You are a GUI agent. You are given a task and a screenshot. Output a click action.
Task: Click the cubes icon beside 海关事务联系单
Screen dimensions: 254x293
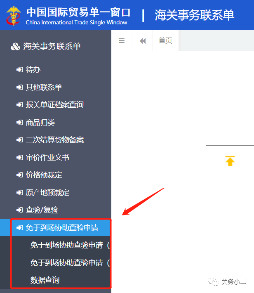tap(15, 47)
